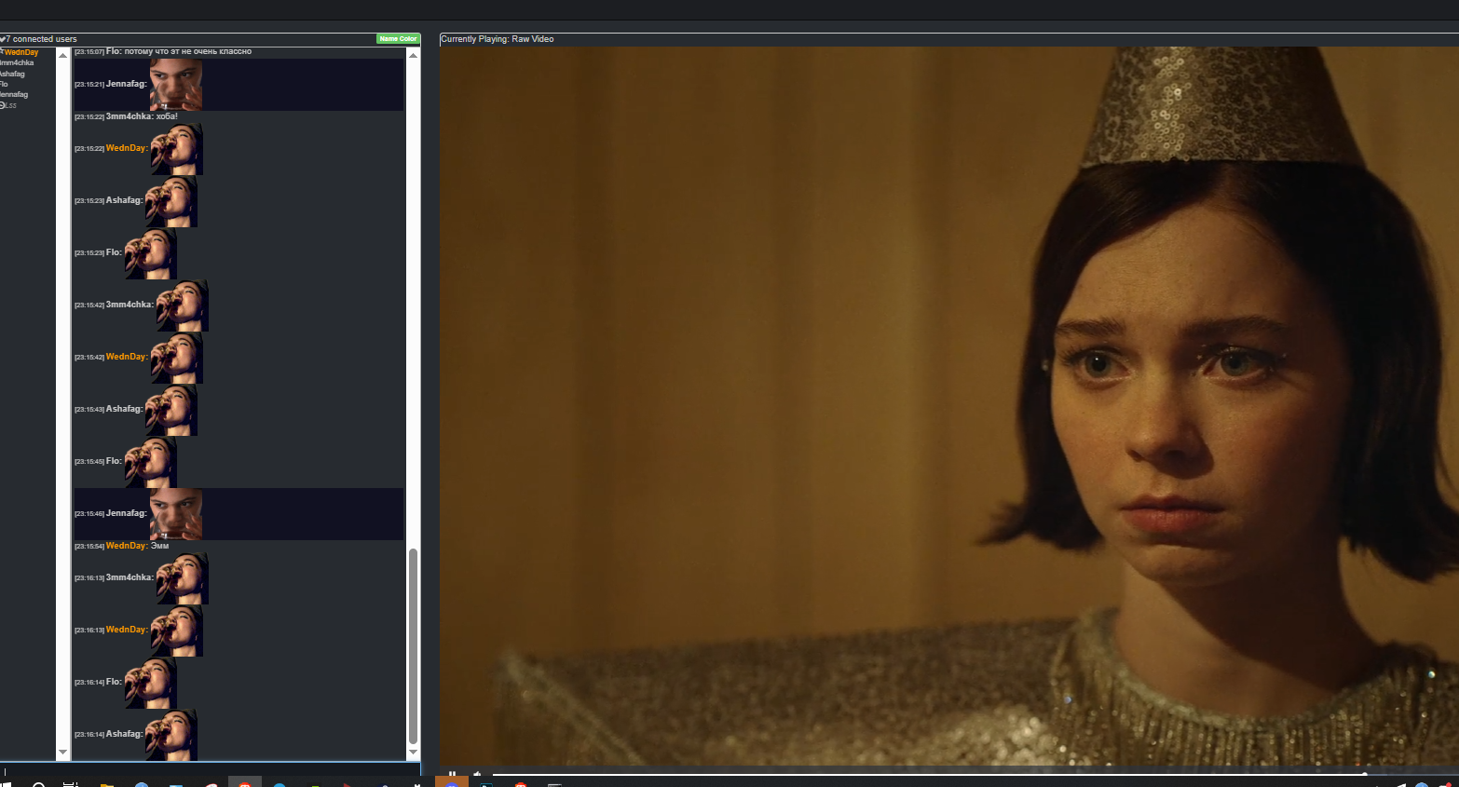Click WednDay's emote at 23:15:42
1459x787 pixels.
[177, 358]
